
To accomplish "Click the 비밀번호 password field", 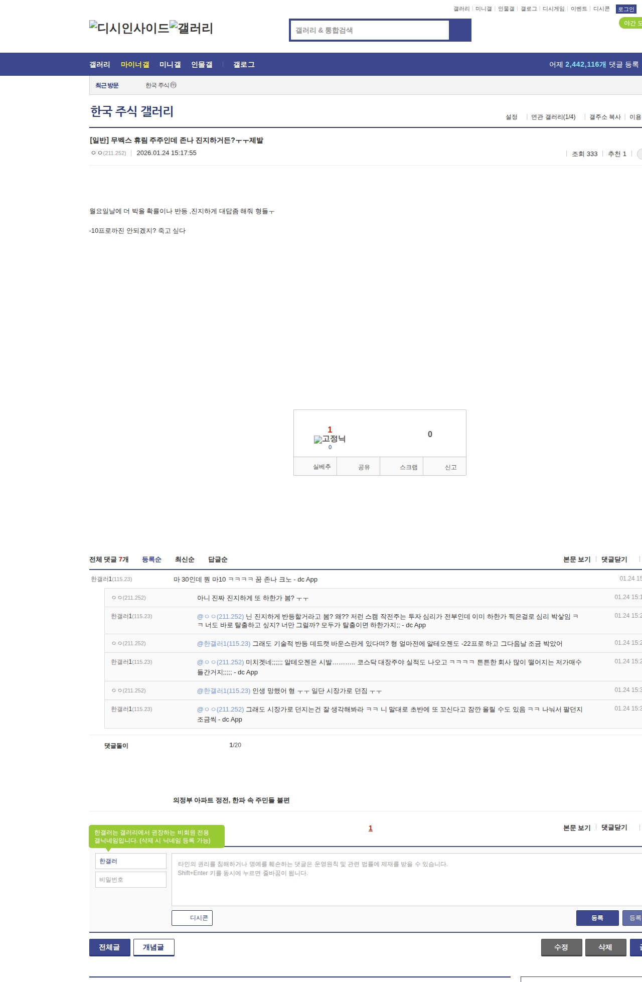I will 131,880.
